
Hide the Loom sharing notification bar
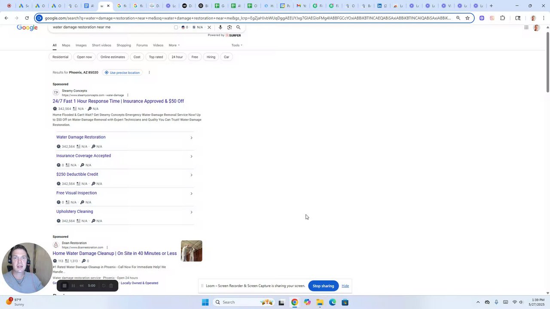tap(345, 286)
